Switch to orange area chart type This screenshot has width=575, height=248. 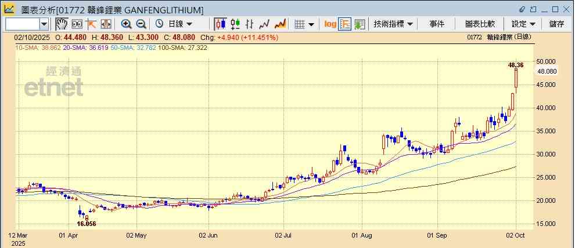pos(280,24)
